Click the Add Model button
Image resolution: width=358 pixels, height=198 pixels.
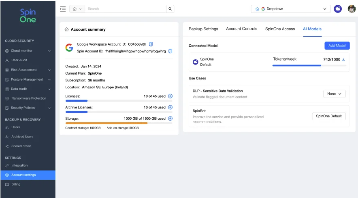(x=337, y=46)
